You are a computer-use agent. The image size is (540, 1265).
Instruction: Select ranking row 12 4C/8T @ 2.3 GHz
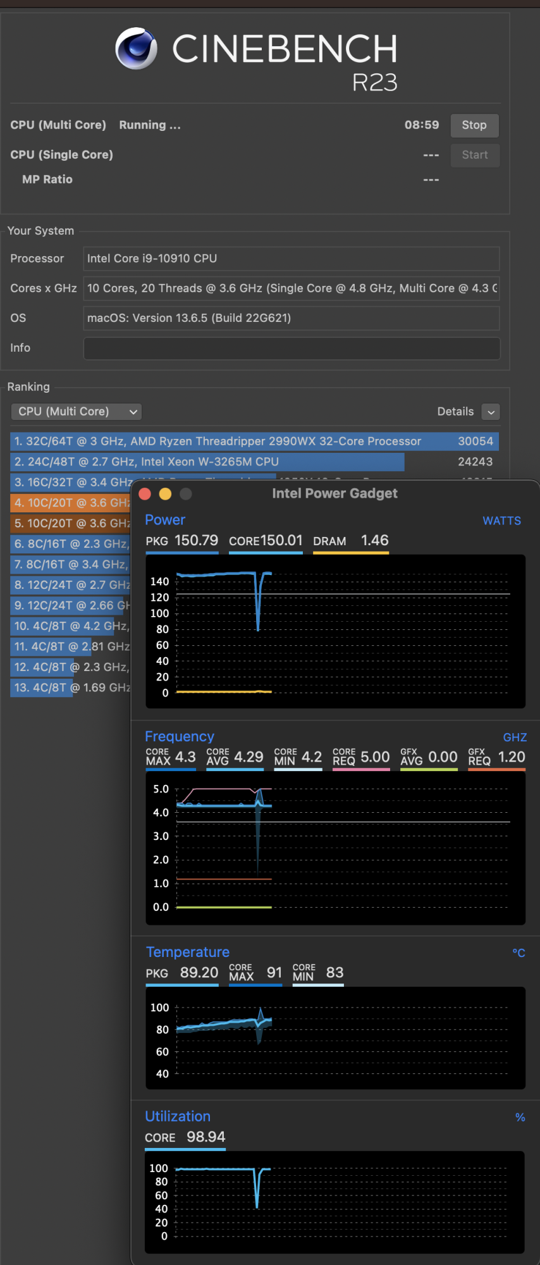(70, 667)
